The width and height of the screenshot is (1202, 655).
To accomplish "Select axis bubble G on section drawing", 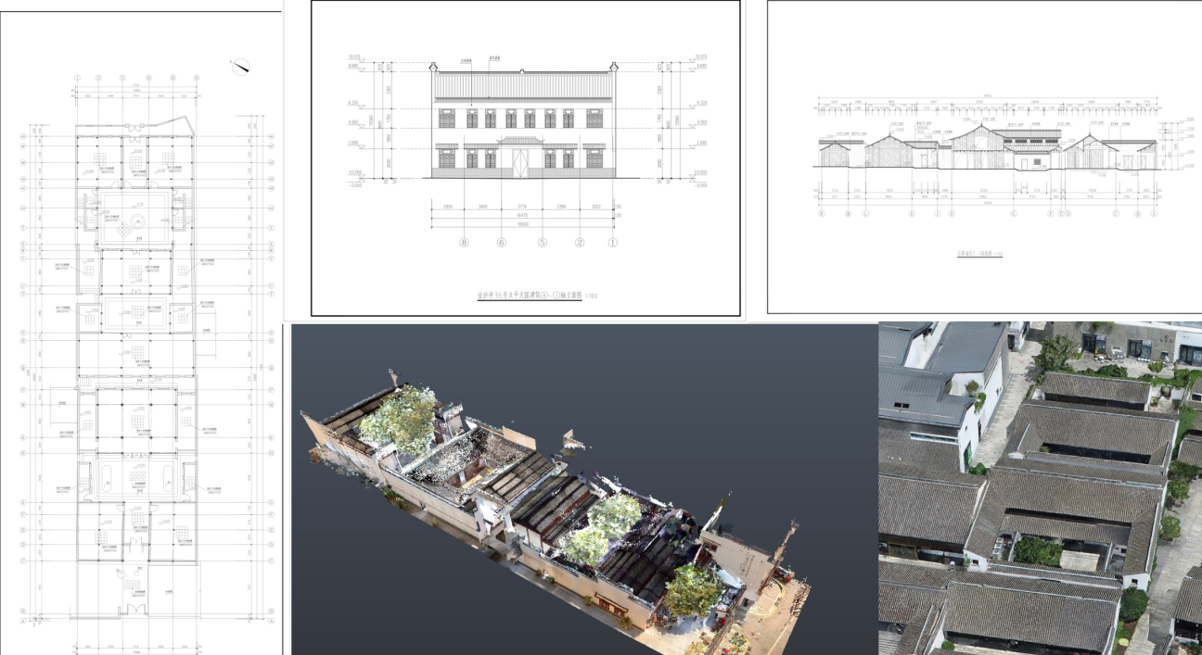I will [x=1014, y=213].
